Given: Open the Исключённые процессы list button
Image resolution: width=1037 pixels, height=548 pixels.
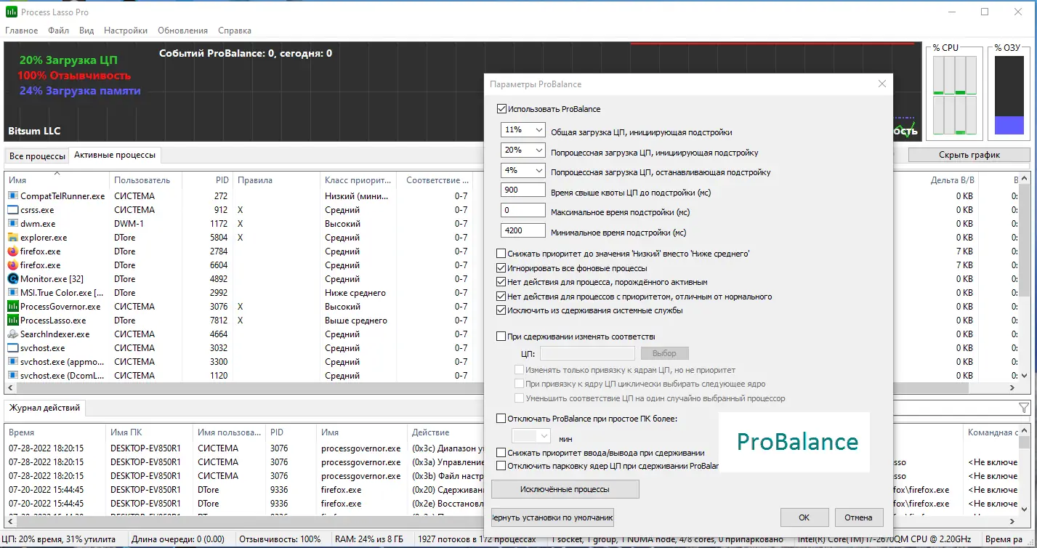Looking at the screenshot, I should [565, 489].
